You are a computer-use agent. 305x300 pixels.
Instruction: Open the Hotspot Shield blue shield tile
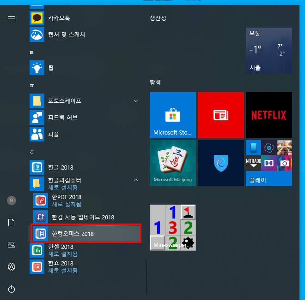221,163
